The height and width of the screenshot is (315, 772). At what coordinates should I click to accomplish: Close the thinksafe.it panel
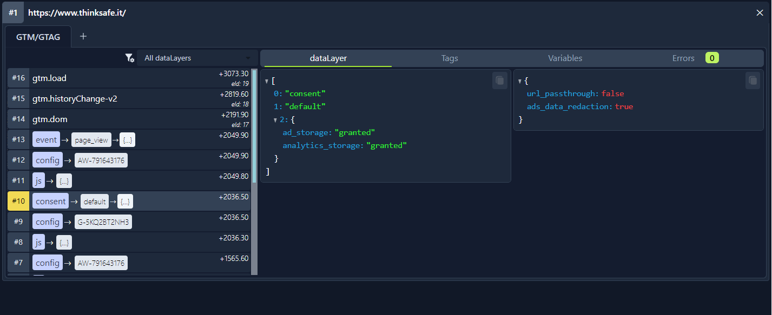(760, 12)
